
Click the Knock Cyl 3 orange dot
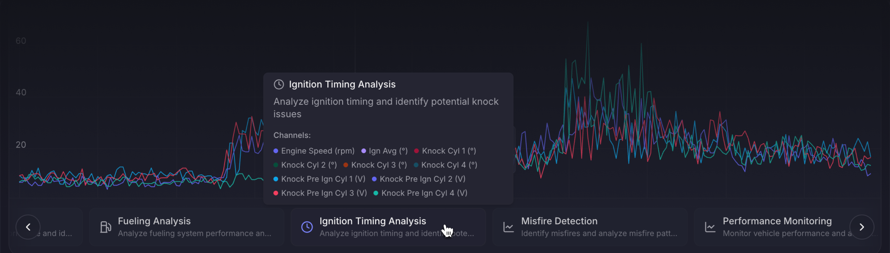pos(346,165)
